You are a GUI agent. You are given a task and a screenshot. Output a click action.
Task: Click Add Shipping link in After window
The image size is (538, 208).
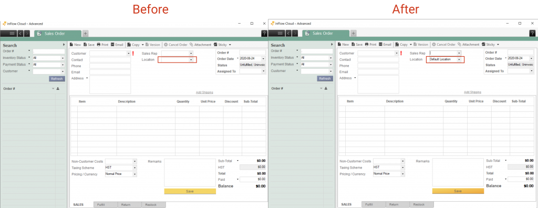[472, 92]
